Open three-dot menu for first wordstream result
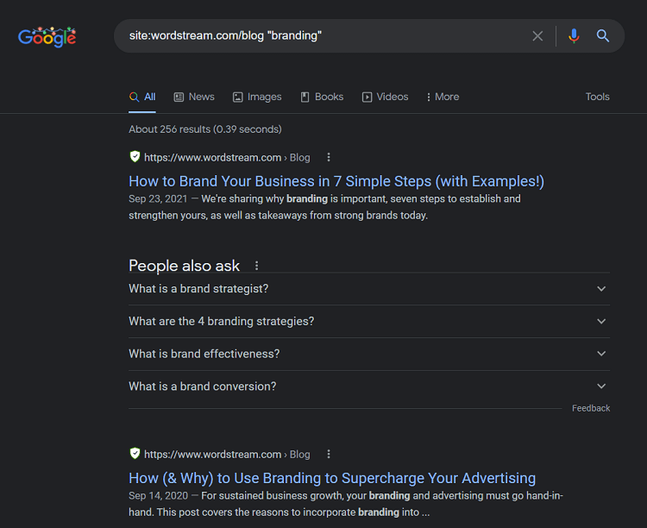Image resolution: width=647 pixels, height=528 pixels. click(x=329, y=157)
